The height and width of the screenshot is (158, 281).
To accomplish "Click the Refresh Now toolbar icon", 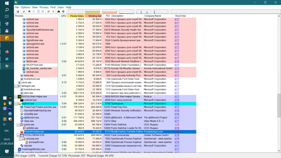I will (24, 12).
